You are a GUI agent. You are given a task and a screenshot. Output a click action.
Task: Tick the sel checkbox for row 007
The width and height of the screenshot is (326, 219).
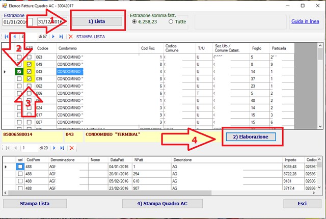[x=19, y=122]
